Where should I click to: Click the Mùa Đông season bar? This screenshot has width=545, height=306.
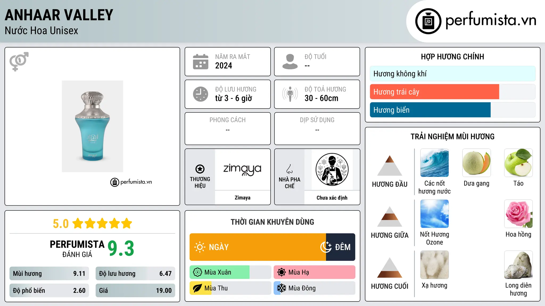pyautogui.click(x=315, y=288)
